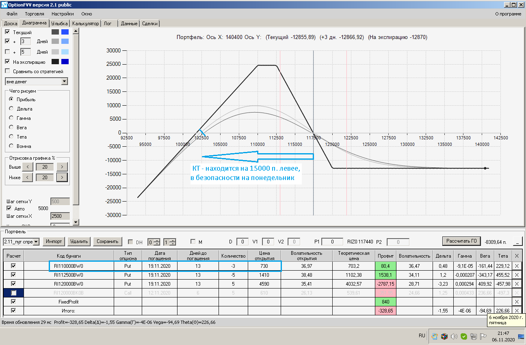The height and width of the screenshot is (345, 526).
Task: Click the RU language indicator in taskbar
Action: 422,336
